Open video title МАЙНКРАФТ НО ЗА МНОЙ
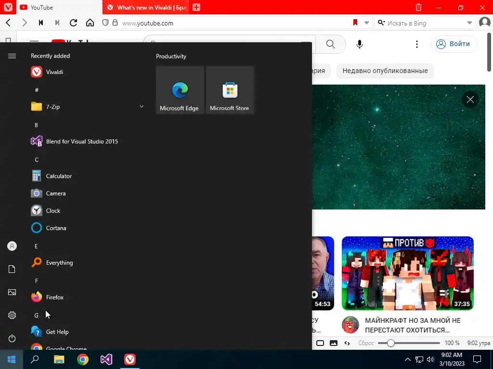Viewport: 493px width, 369px height. click(x=413, y=325)
